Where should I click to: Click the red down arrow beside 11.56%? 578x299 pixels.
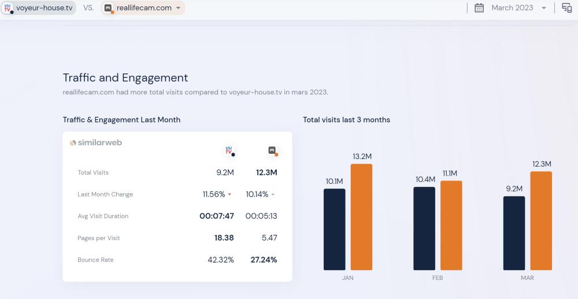(229, 194)
